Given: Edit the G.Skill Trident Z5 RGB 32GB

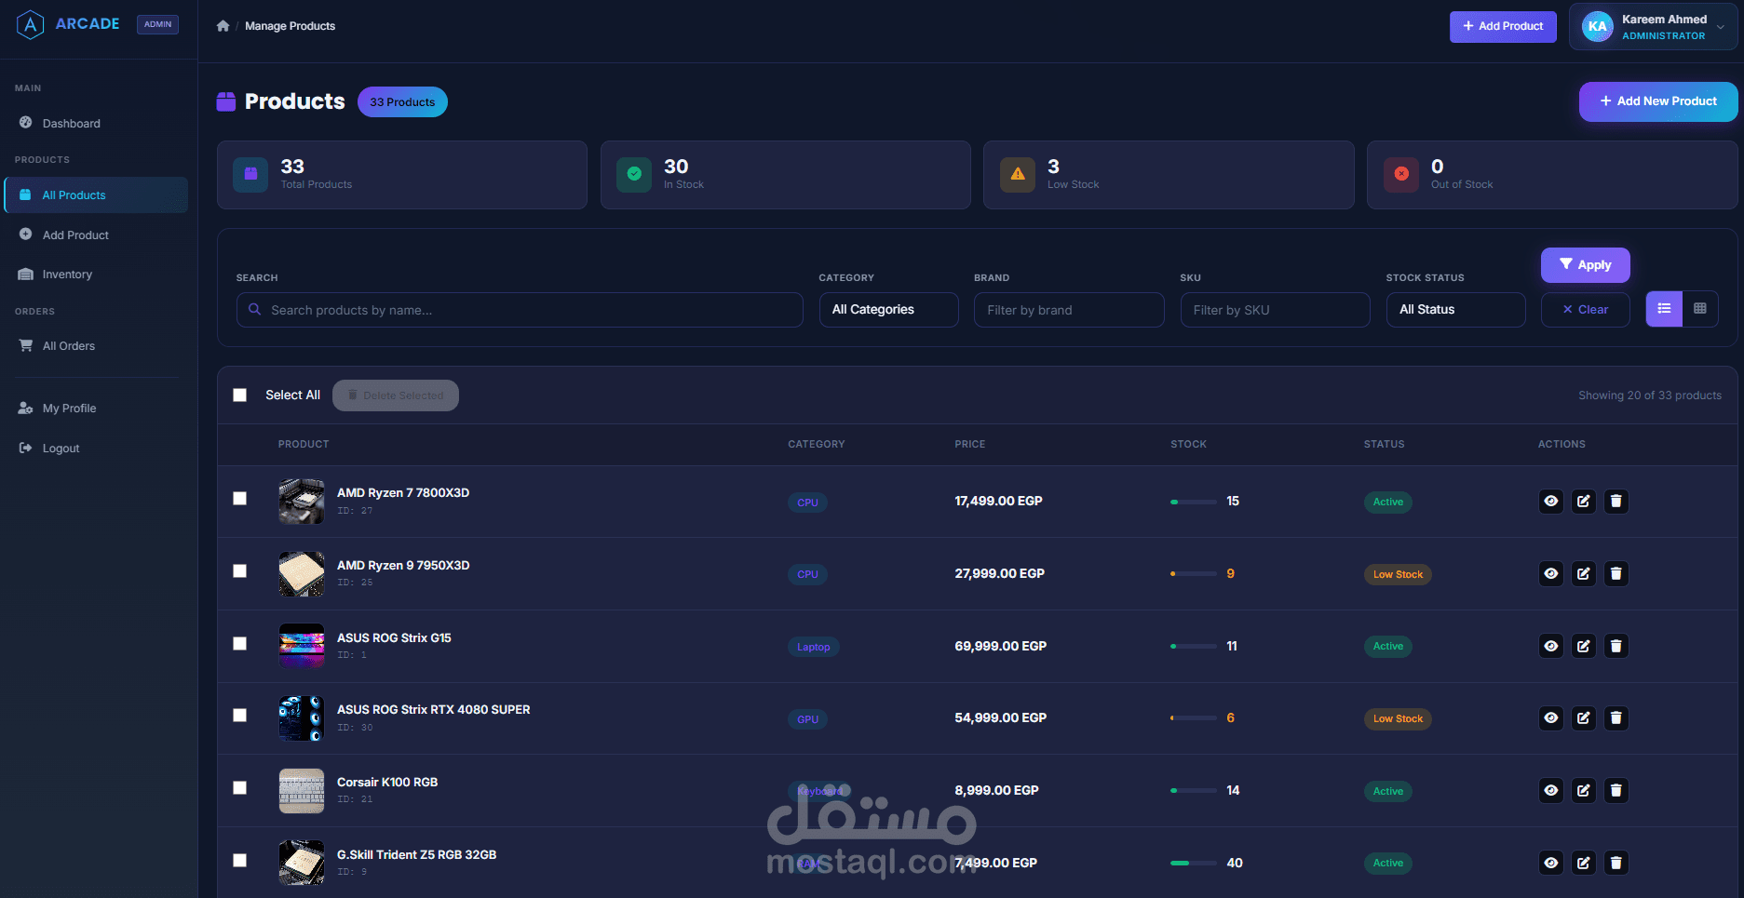Looking at the screenshot, I should point(1583,864).
